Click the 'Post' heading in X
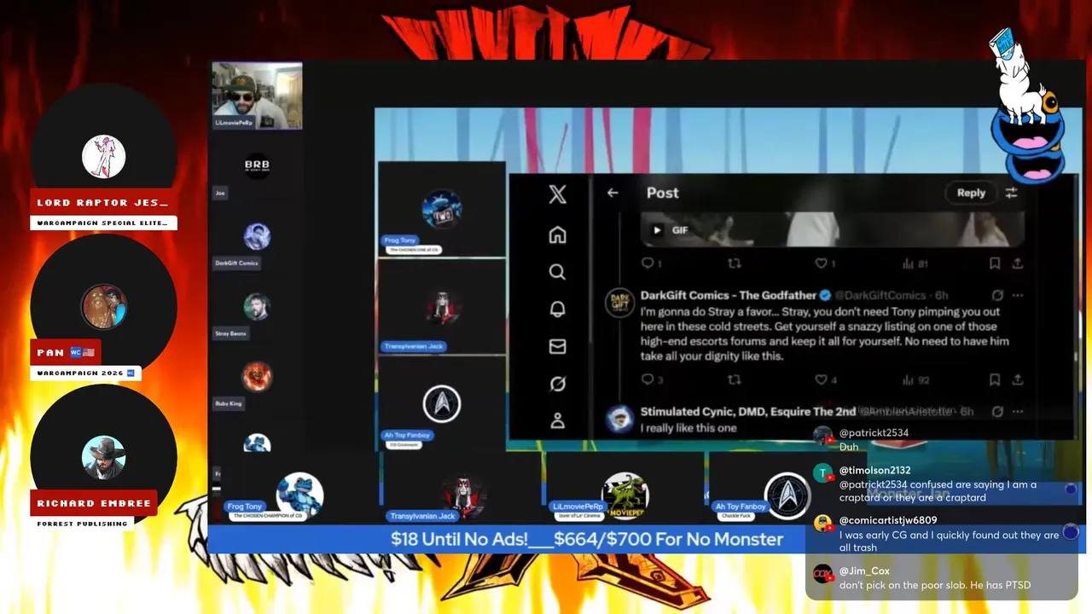 663,193
